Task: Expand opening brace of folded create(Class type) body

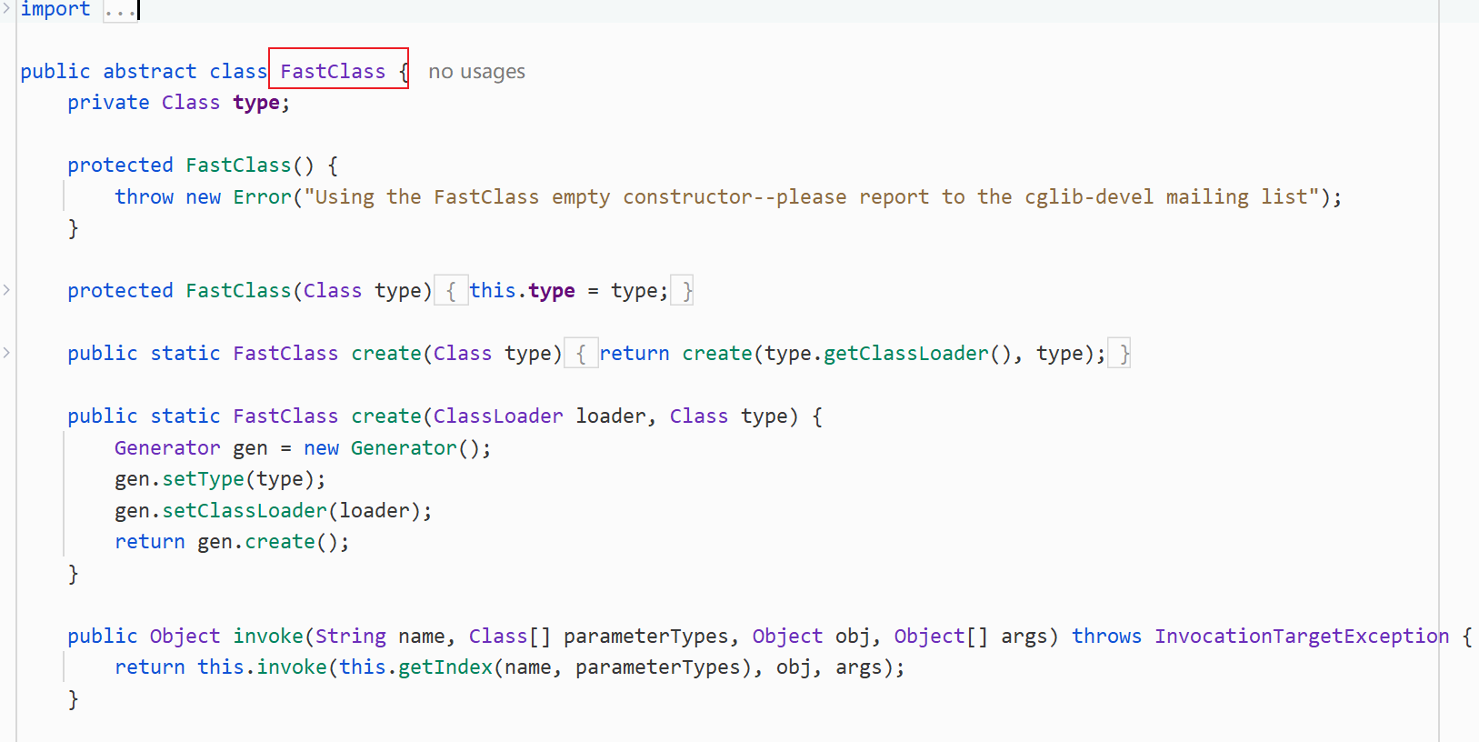Action: tap(581, 354)
